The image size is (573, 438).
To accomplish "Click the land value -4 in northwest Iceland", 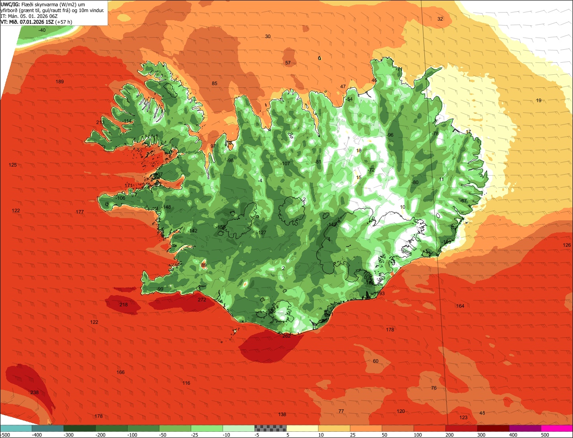I will pyautogui.click(x=260, y=180).
